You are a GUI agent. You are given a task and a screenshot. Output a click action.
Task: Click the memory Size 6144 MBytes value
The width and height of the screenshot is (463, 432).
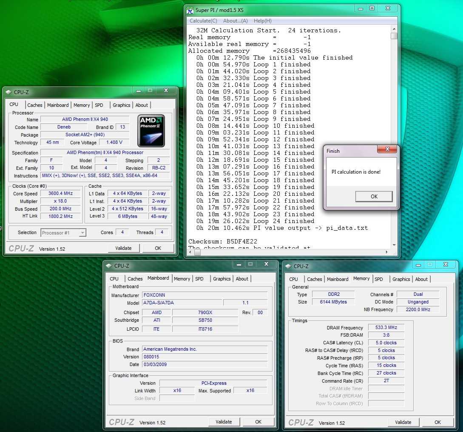click(x=333, y=302)
